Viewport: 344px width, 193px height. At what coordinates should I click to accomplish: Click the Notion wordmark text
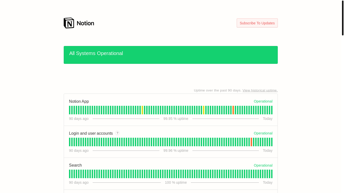click(85, 23)
